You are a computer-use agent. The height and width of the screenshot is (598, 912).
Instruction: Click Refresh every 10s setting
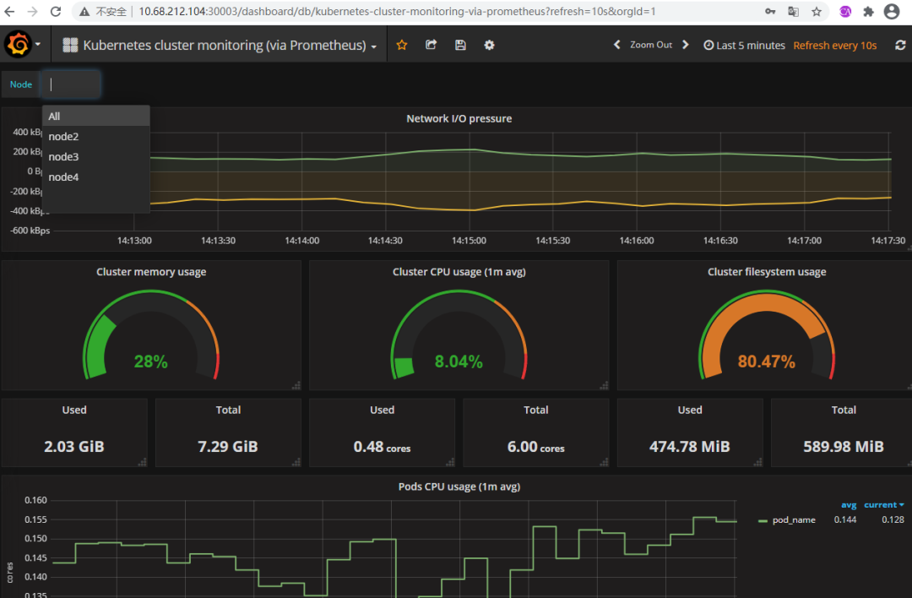834,45
